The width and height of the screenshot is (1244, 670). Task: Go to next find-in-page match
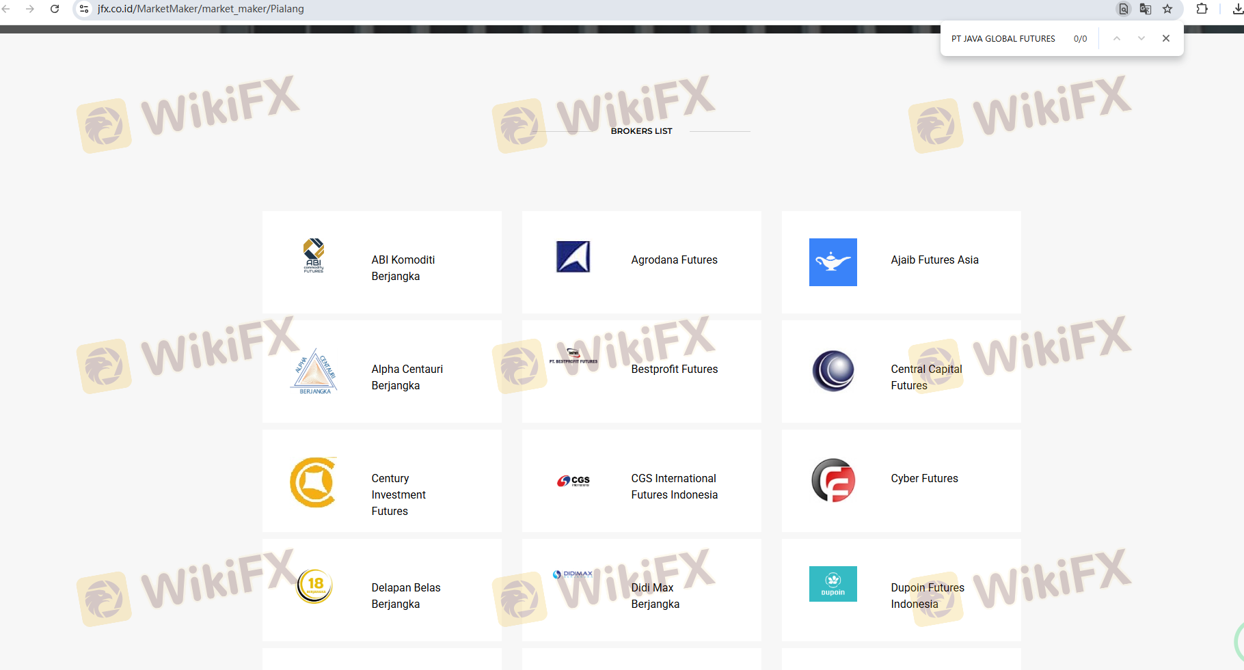pyautogui.click(x=1141, y=38)
